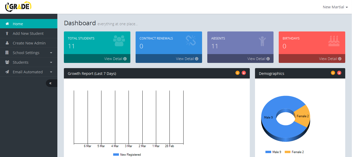Click the Contract Renewals broken link icon
This screenshot has height=157, width=352.
tap(191, 41)
